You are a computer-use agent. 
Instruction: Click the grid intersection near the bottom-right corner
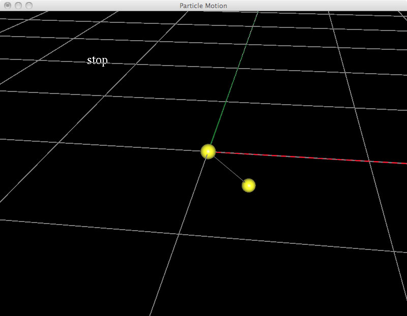pyautogui.click(x=394, y=251)
